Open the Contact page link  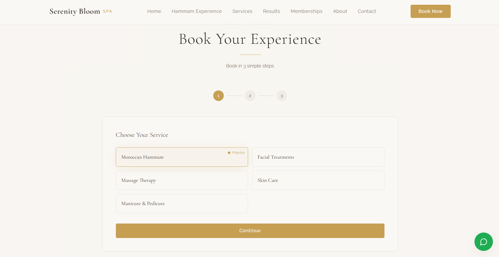367,11
